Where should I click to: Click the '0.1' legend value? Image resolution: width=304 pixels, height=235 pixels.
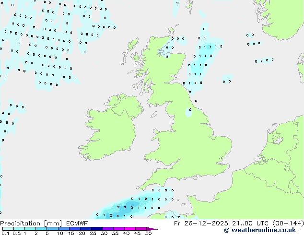[x=5, y=233]
